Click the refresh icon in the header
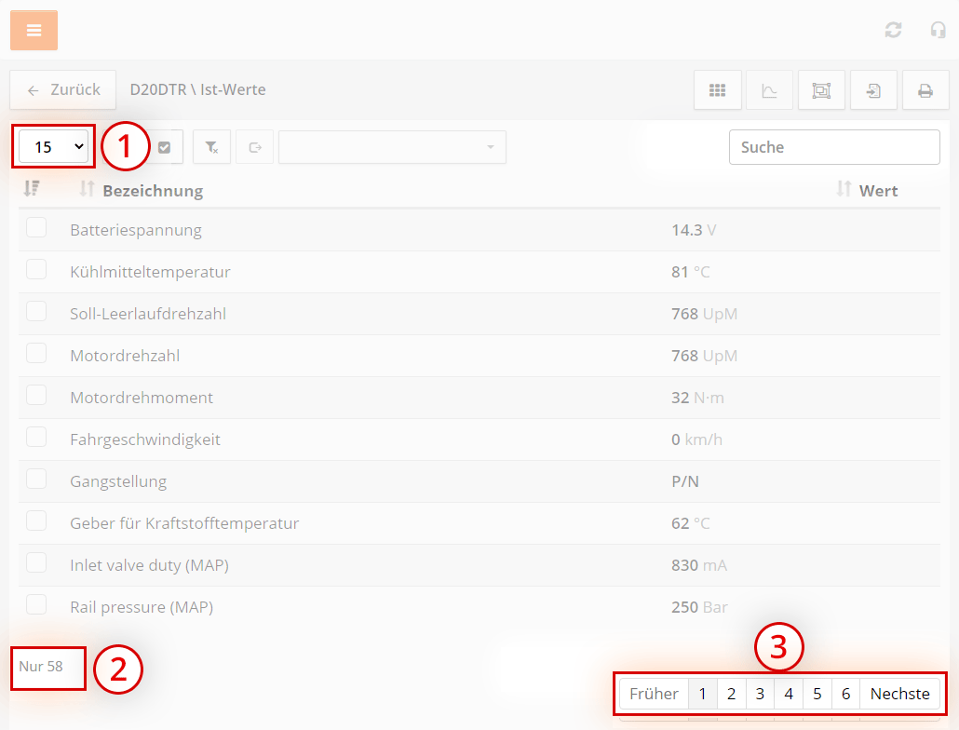959x730 pixels. coord(893,30)
